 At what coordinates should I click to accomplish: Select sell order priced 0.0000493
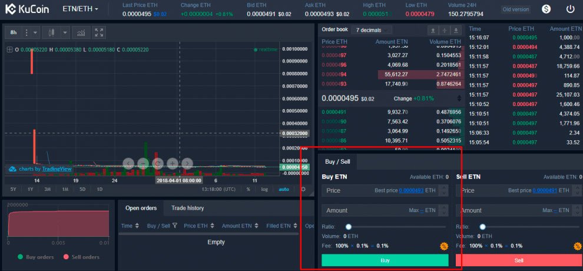point(392,84)
